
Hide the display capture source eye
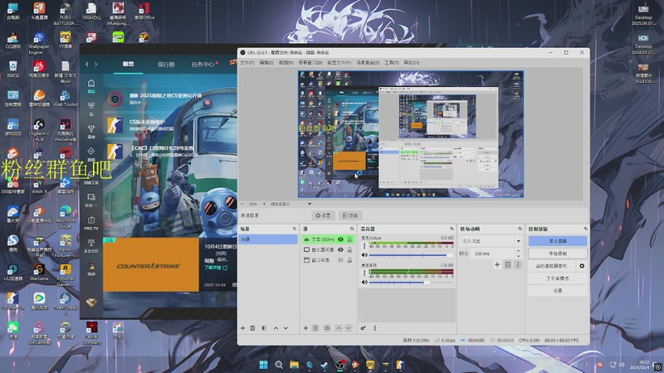coord(340,250)
